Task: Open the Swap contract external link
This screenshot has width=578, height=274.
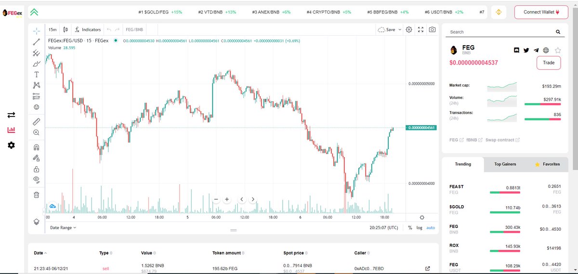Action: (502, 140)
